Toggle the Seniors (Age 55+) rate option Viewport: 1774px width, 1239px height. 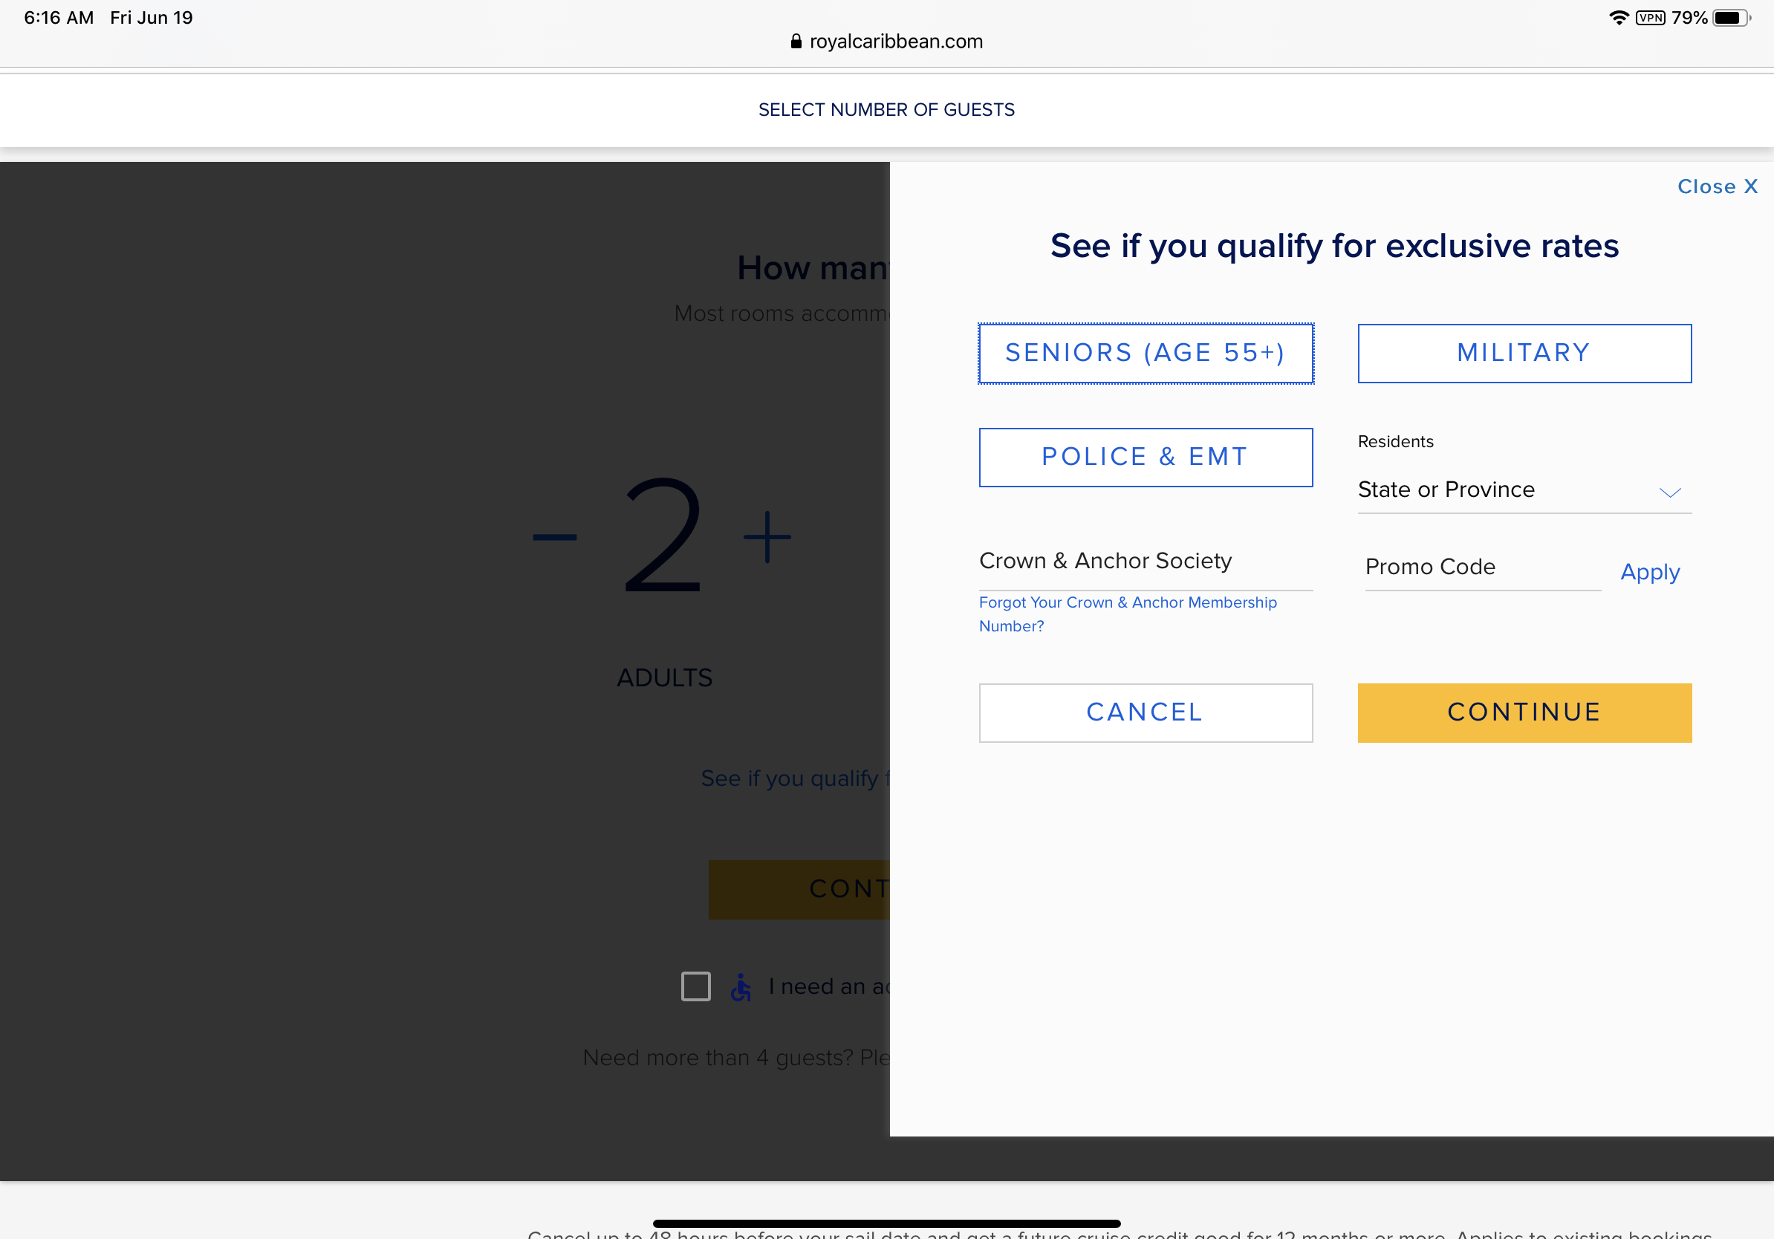coord(1145,353)
